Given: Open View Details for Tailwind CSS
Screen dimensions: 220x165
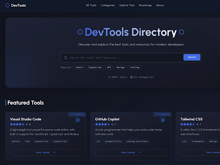Looking at the screenshot, I should coord(200,152).
